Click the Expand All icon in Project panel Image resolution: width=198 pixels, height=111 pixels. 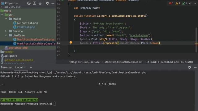pyautogui.click(x=34, y=3)
